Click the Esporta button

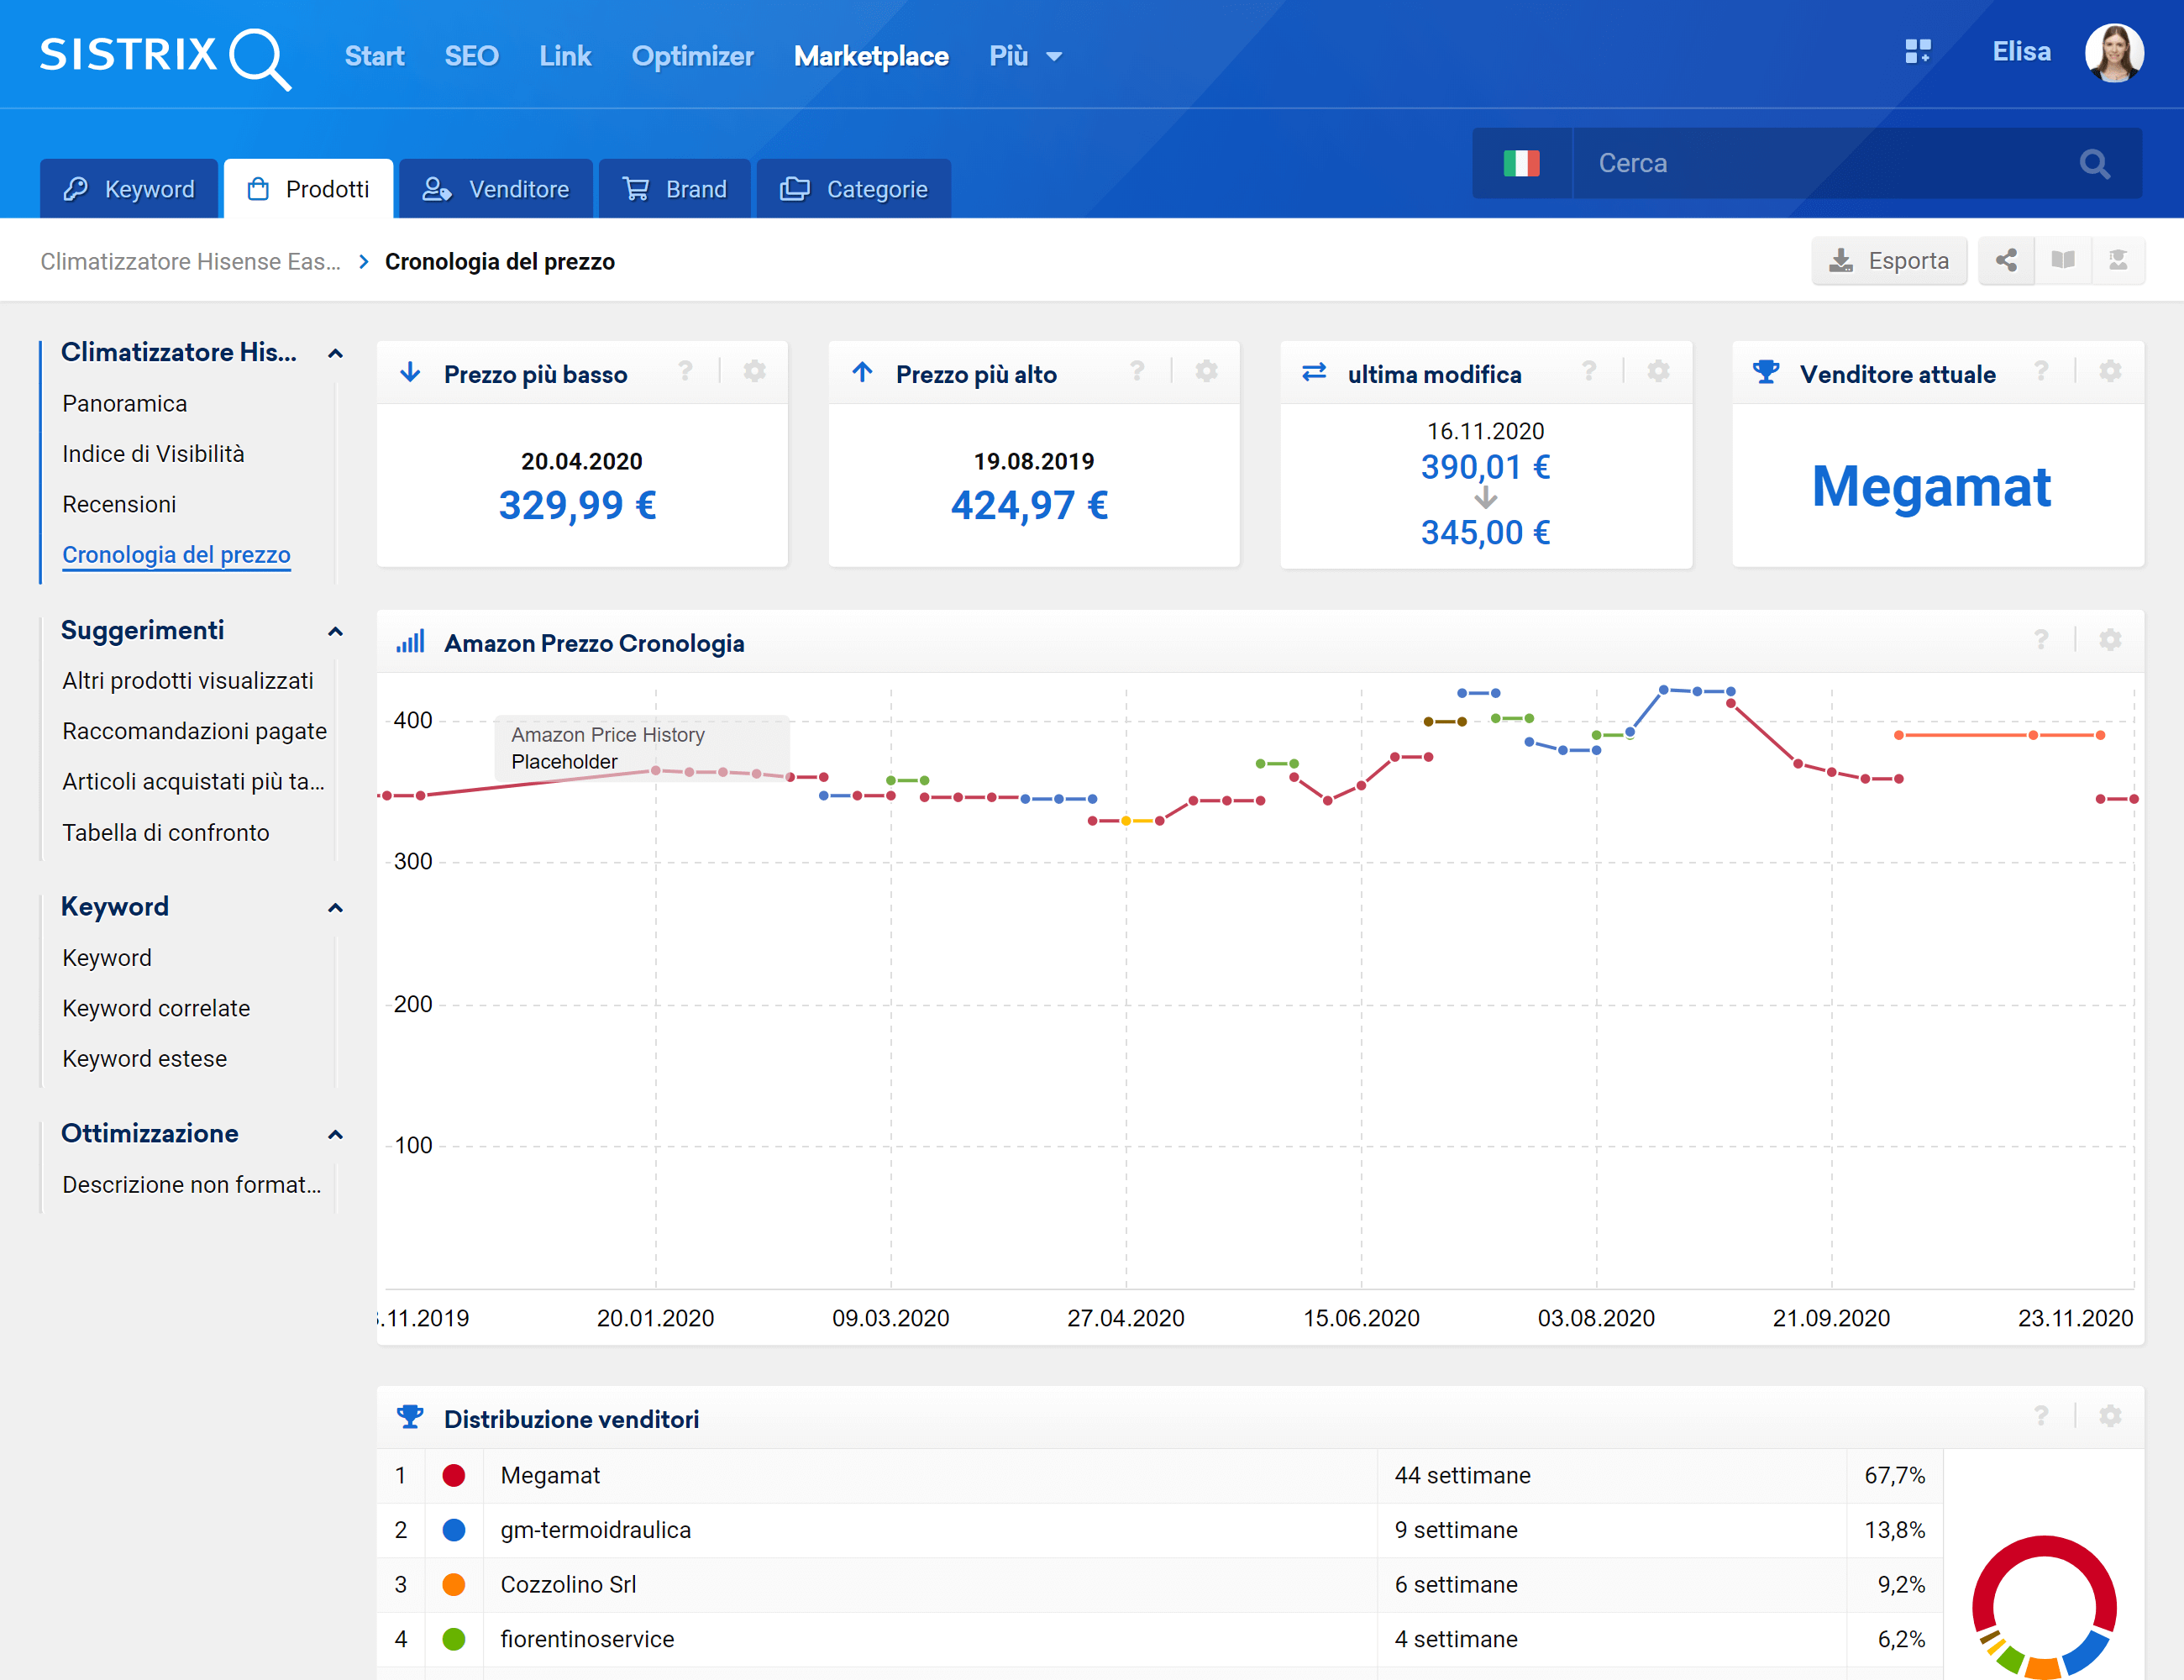point(1888,261)
